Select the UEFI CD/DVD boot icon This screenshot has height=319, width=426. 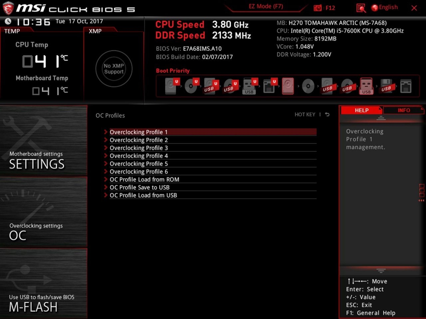191,86
